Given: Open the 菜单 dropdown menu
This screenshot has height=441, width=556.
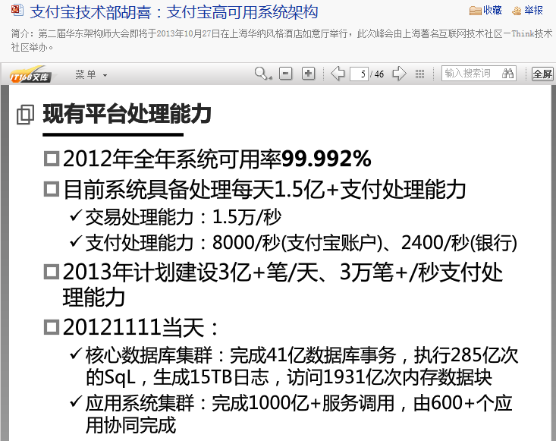Looking at the screenshot, I should [x=91, y=74].
